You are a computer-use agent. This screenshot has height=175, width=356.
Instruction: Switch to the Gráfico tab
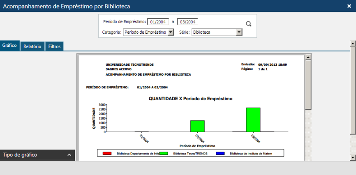(9, 46)
